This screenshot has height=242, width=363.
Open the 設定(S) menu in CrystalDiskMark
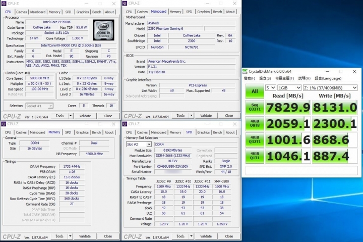265,78
